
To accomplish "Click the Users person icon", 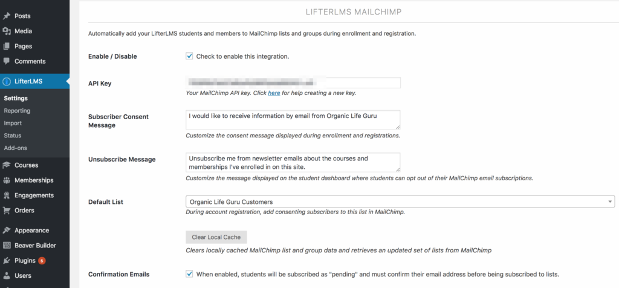I will (x=6, y=276).
